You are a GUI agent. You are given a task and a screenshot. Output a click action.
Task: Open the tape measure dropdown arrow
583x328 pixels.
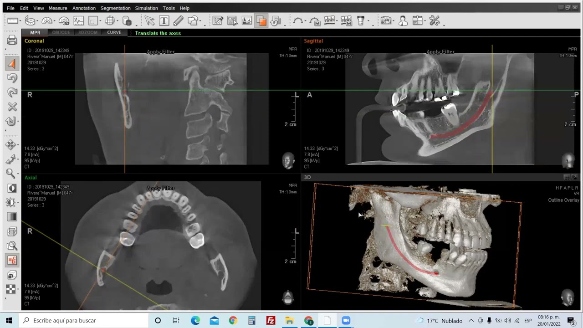pos(38,21)
